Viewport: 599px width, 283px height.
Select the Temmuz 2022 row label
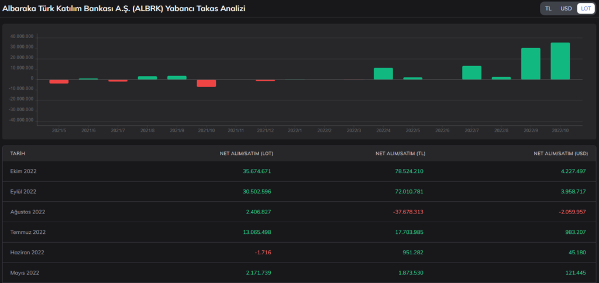(x=28, y=232)
